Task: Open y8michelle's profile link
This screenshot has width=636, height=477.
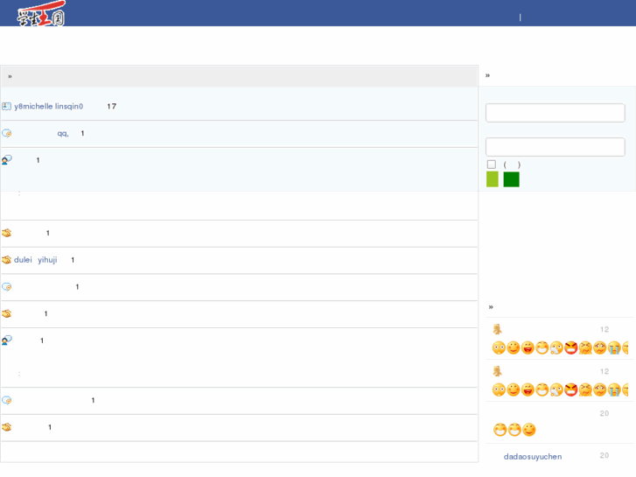Action: (x=33, y=107)
